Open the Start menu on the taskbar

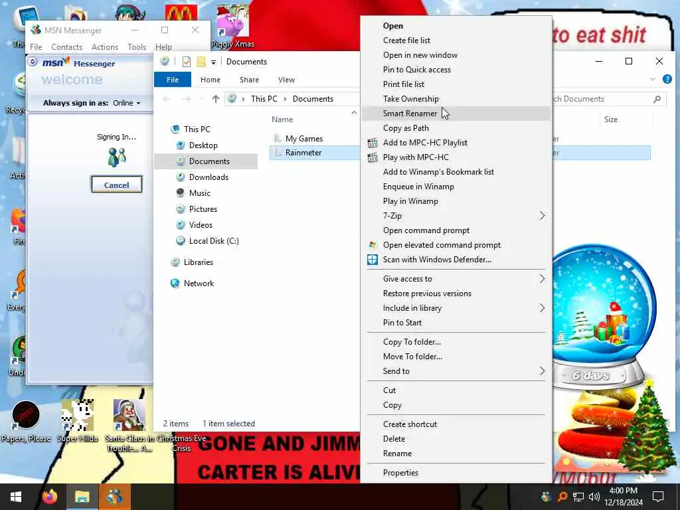(x=16, y=497)
